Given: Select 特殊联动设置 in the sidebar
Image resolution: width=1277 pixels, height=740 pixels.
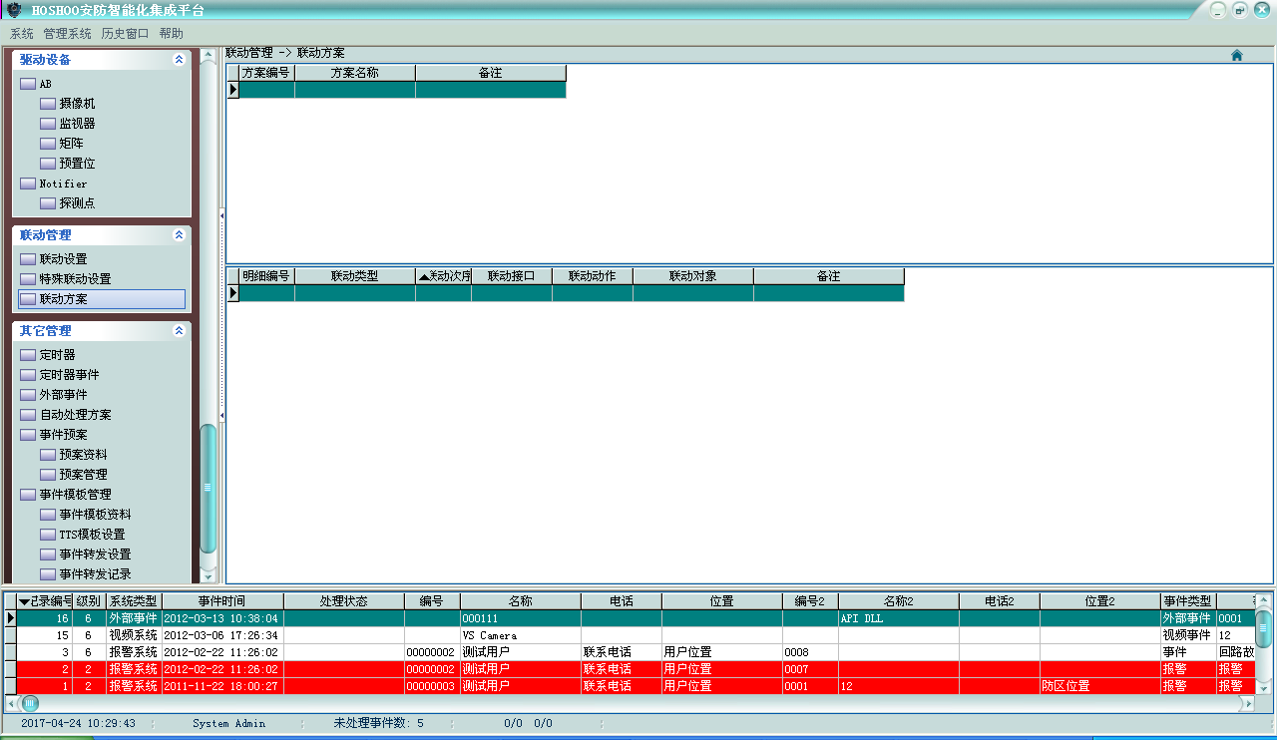Looking at the screenshot, I should point(75,279).
